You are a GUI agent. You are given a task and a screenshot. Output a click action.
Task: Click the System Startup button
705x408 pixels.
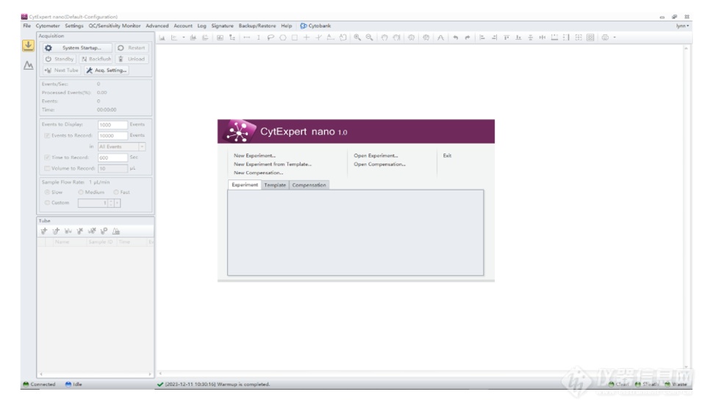[76, 48]
